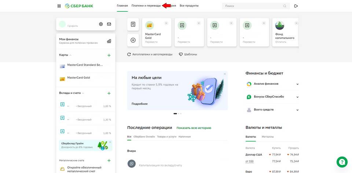Expand Анализ финансов section
The height and width of the screenshot is (173, 352).
pos(297,84)
